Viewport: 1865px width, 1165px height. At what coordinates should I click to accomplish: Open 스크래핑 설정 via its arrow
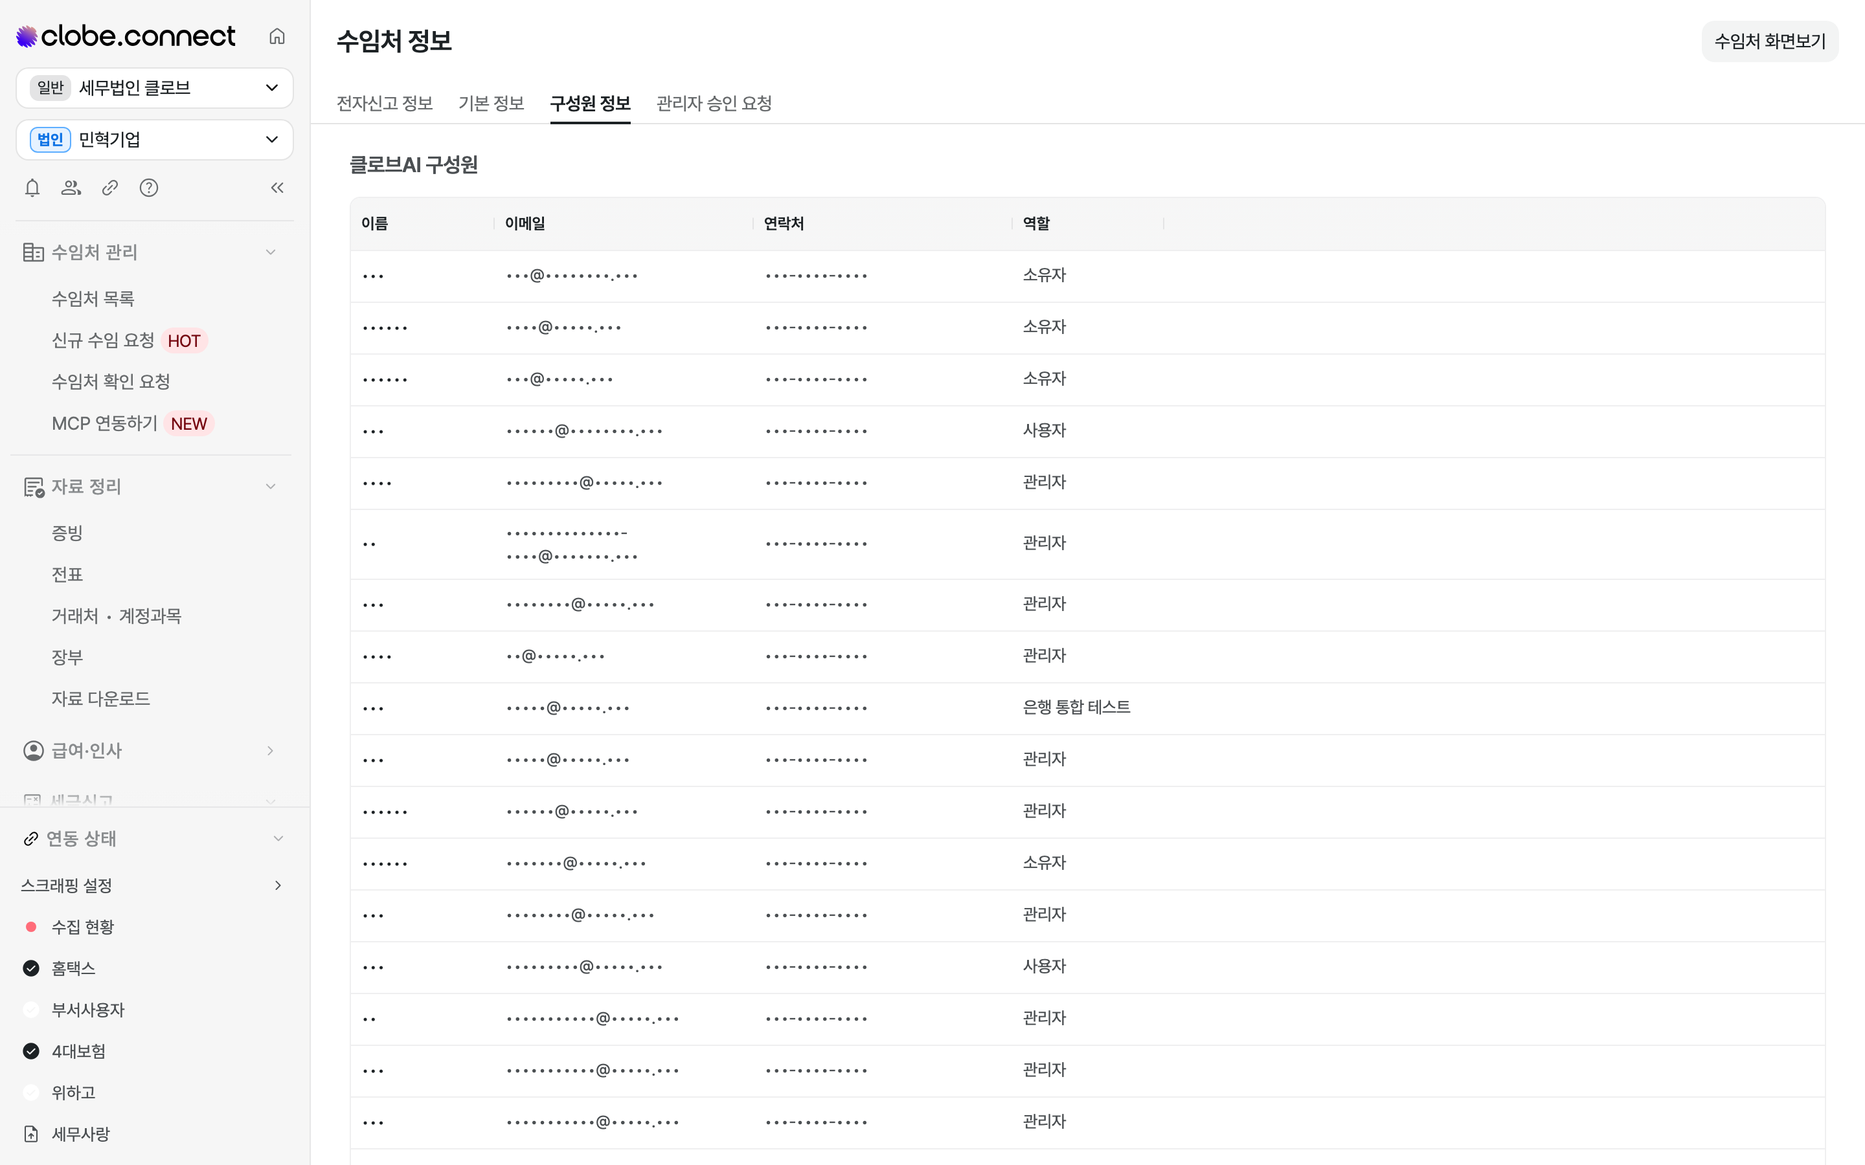(x=278, y=885)
